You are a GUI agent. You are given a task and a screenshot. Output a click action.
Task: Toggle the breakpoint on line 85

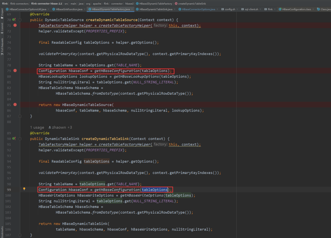pos(15,104)
